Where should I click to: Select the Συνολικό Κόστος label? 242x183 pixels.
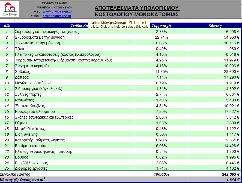(x=15, y=174)
